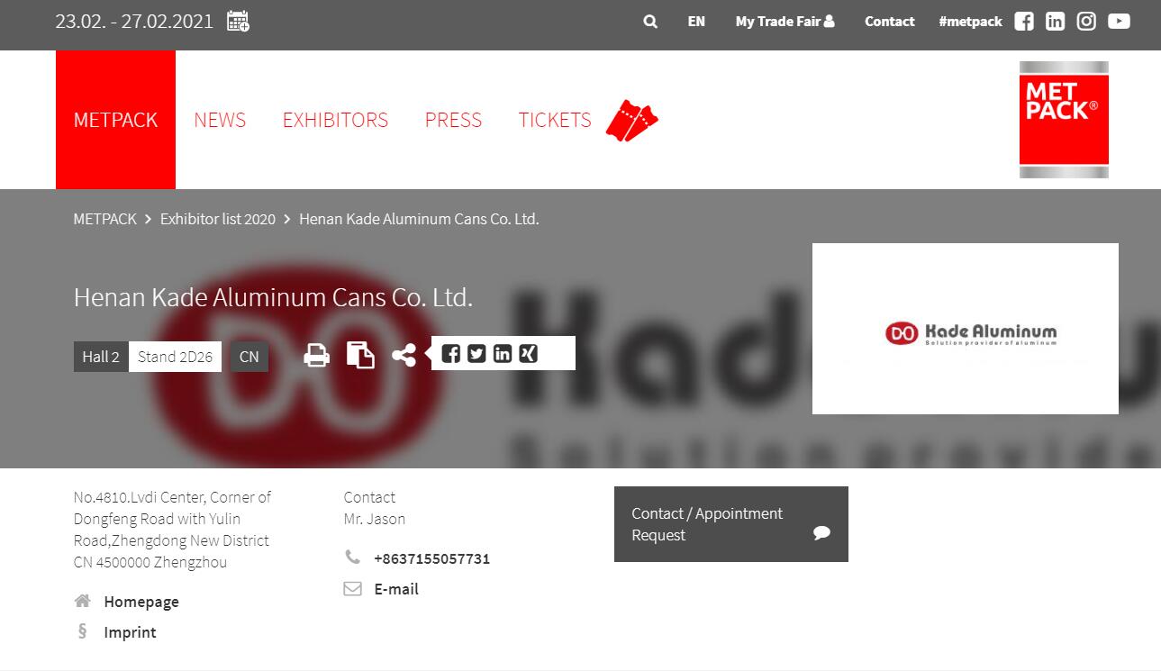Open the search magnifier in the top bar
The width and height of the screenshot is (1161, 671).
pyautogui.click(x=650, y=22)
